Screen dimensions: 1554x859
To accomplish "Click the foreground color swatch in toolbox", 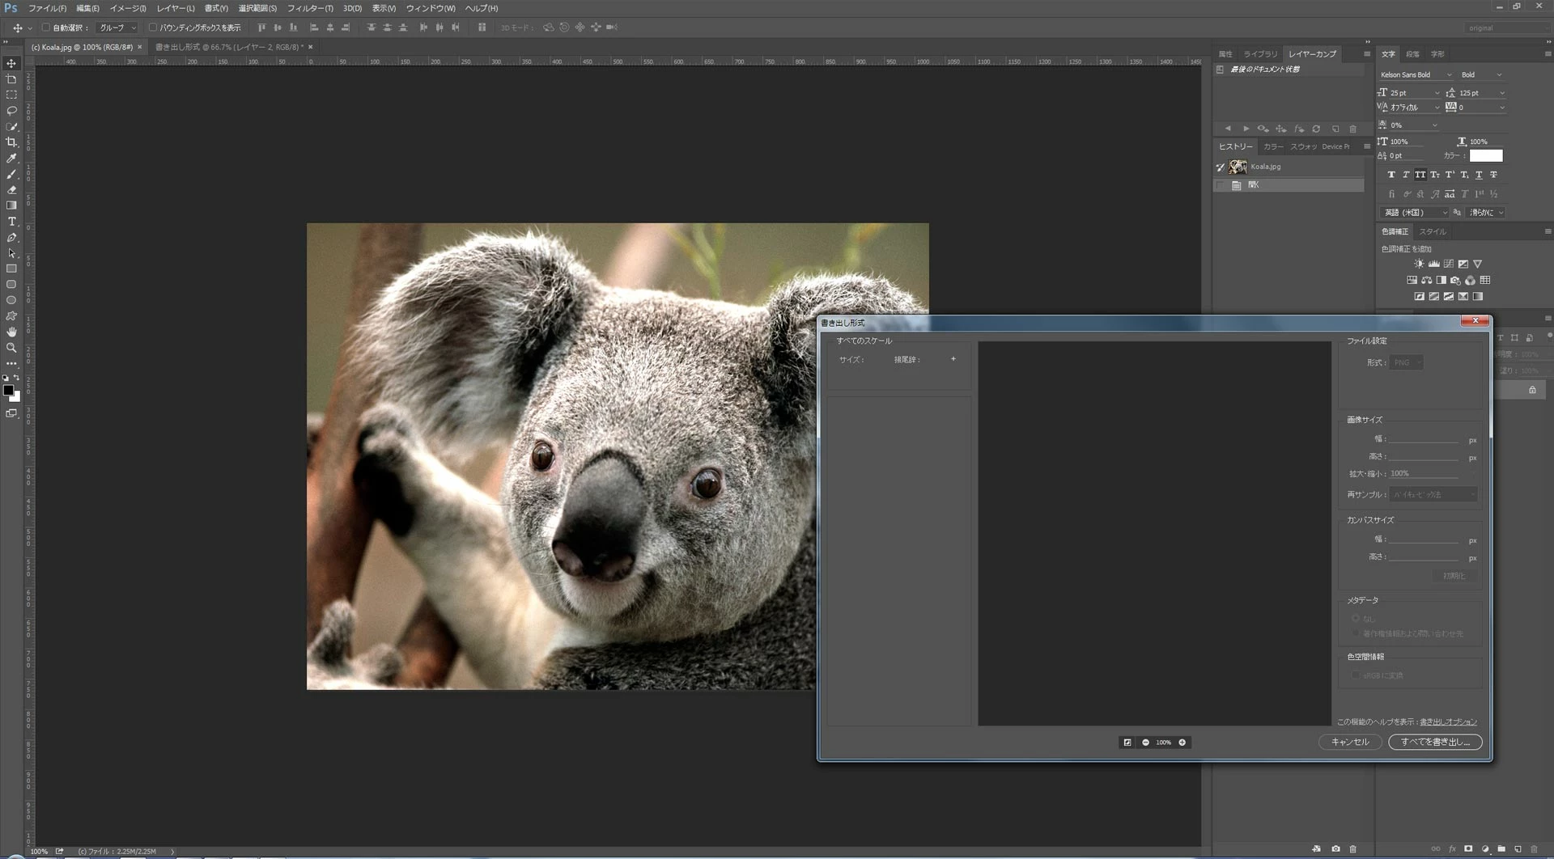I will click(x=8, y=391).
